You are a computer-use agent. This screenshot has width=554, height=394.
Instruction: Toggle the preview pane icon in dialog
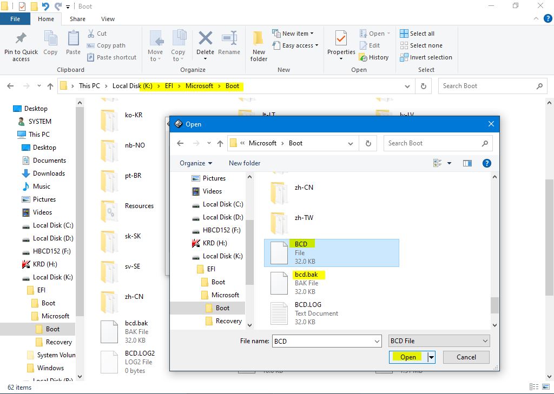[x=467, y=163]
